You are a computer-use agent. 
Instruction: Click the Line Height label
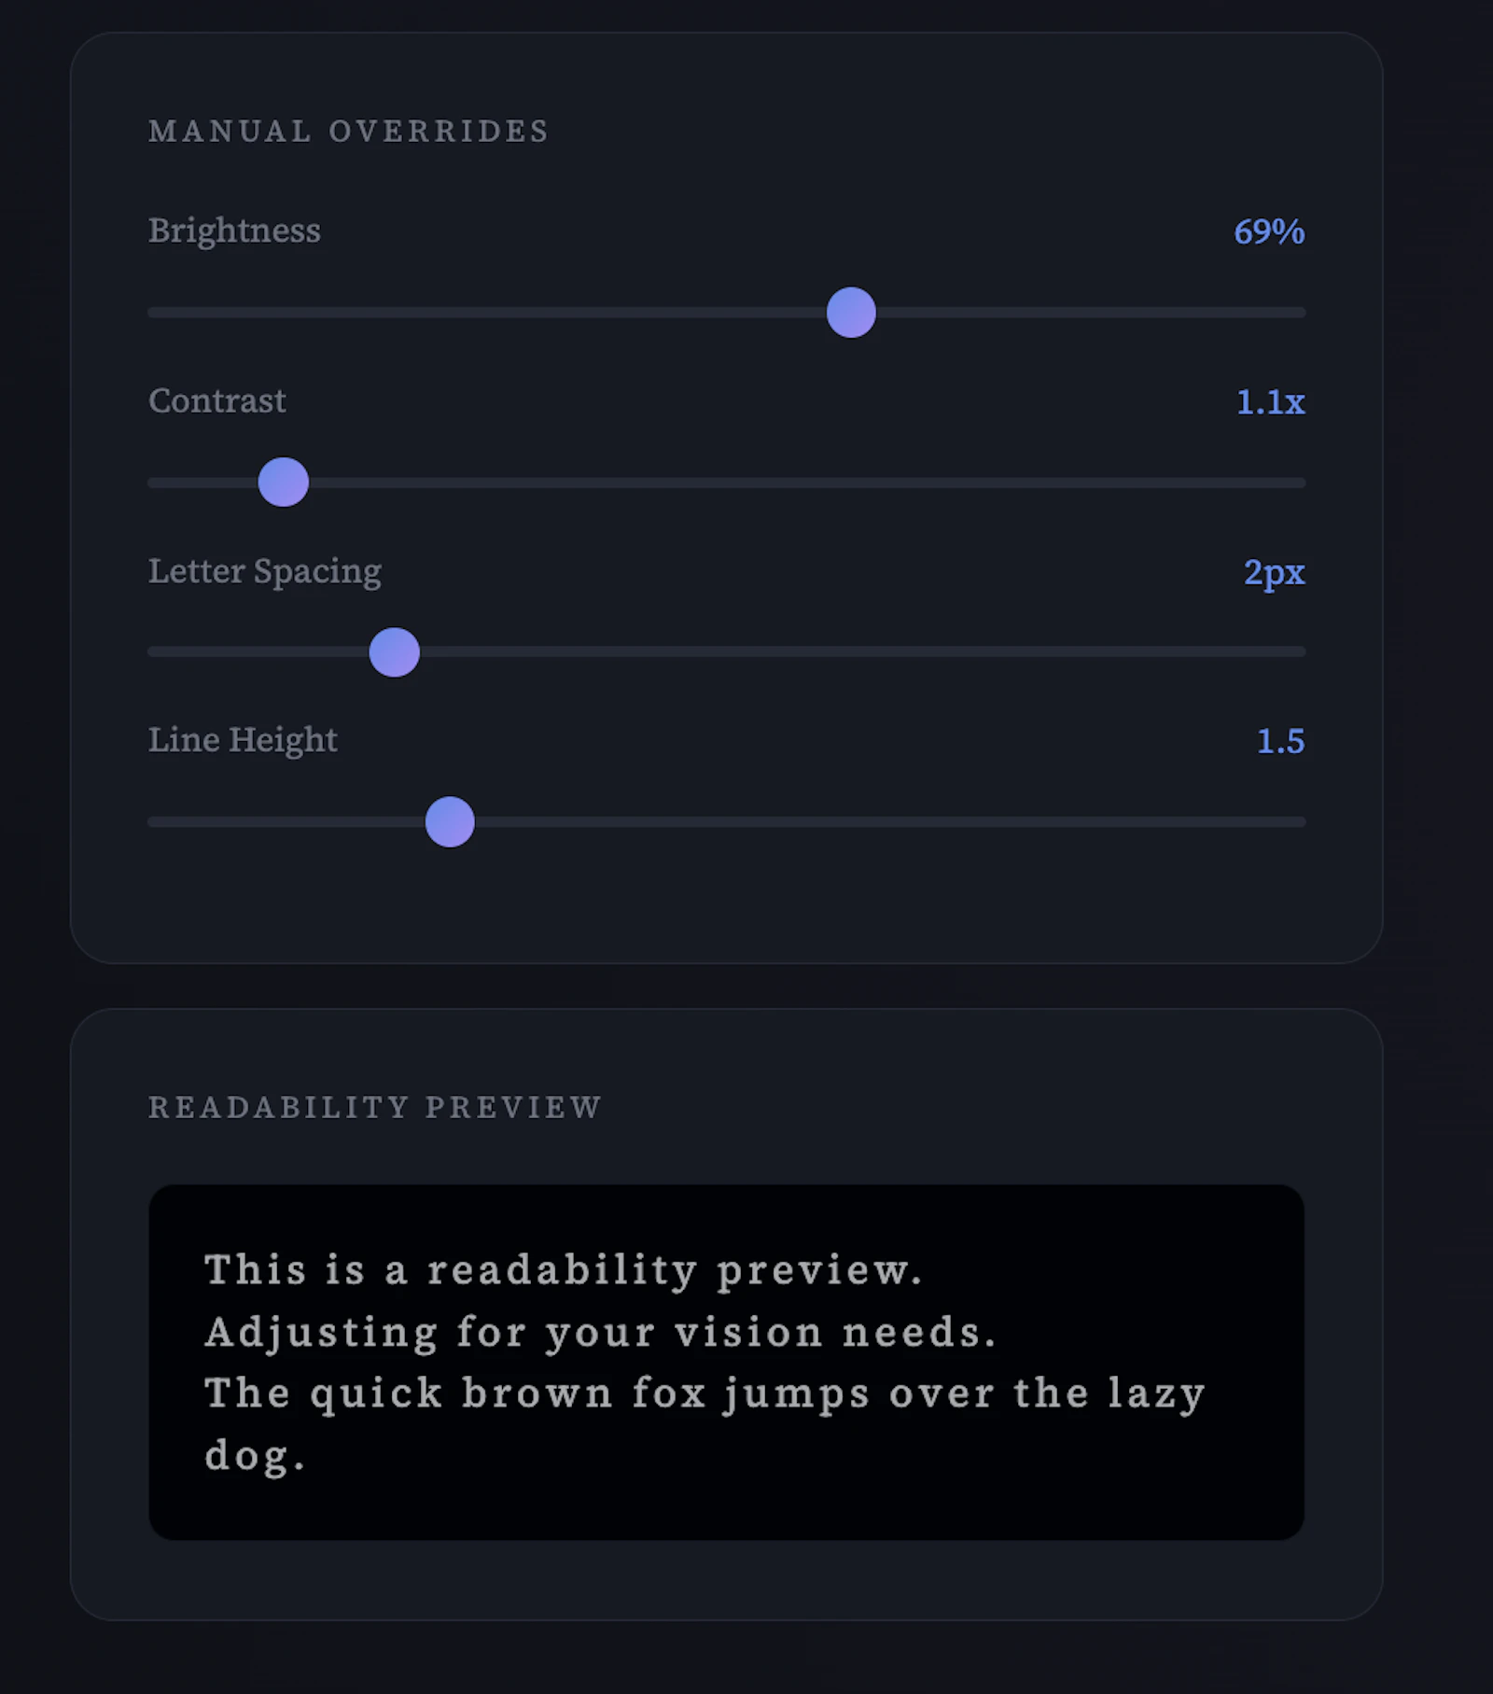(x=243, y=740)
